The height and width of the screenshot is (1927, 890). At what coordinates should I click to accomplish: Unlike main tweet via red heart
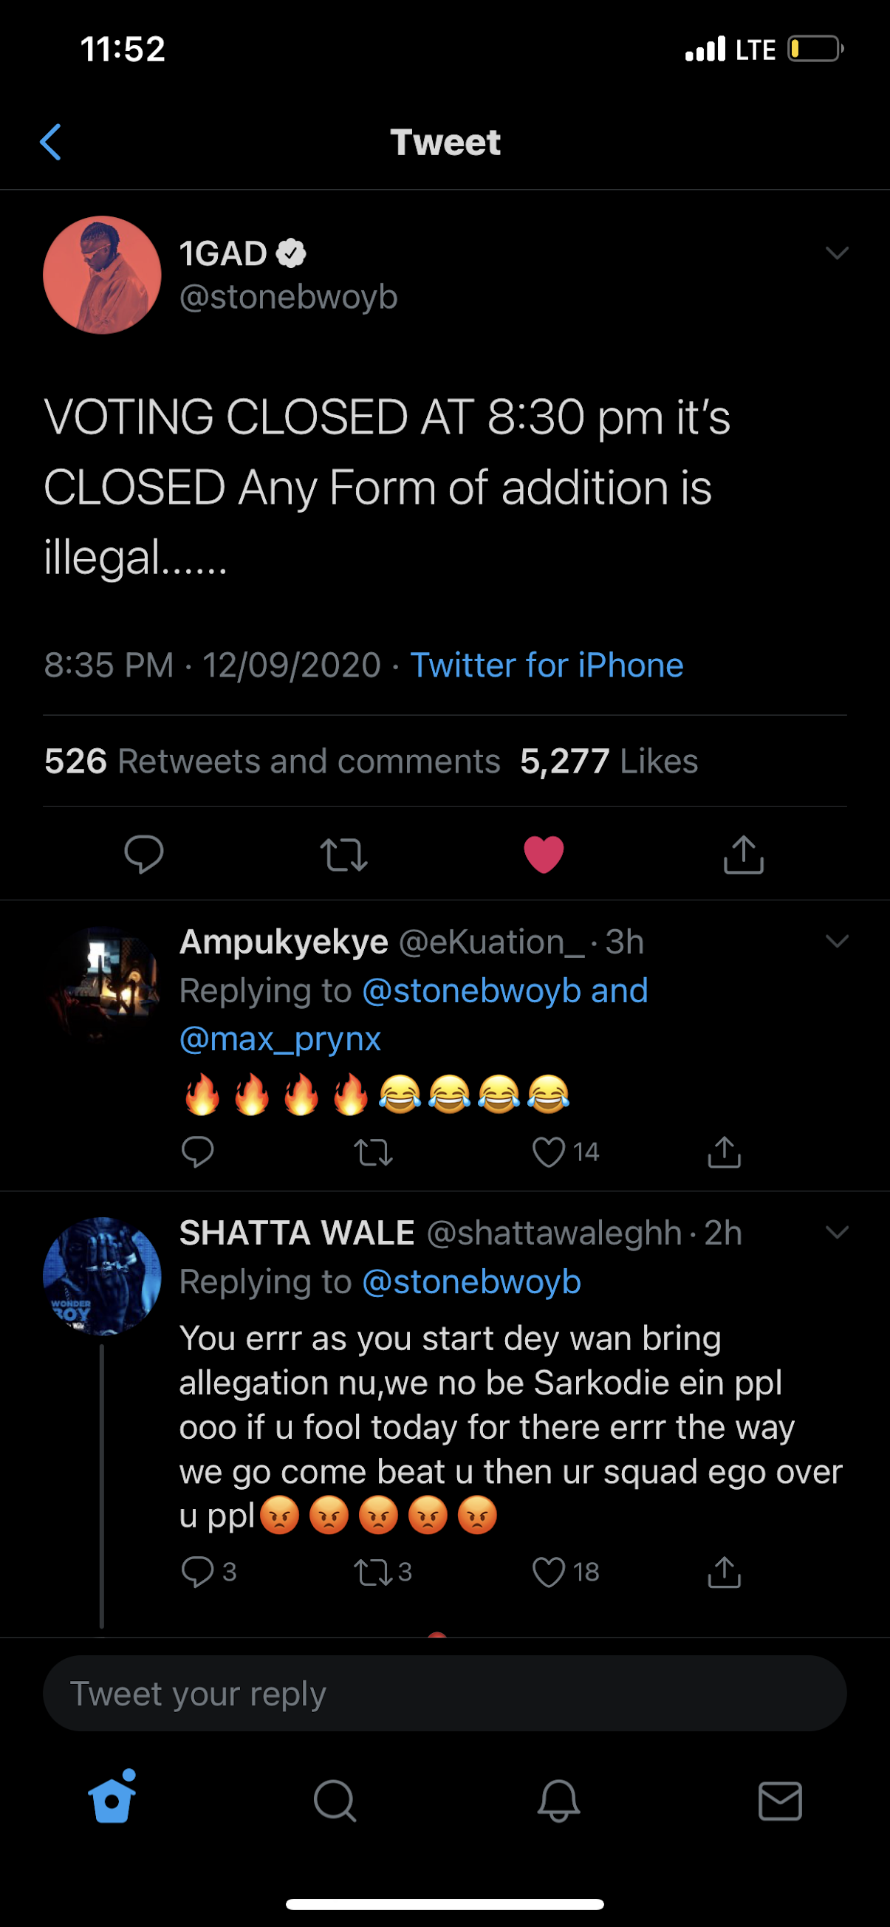pos(544,855)
